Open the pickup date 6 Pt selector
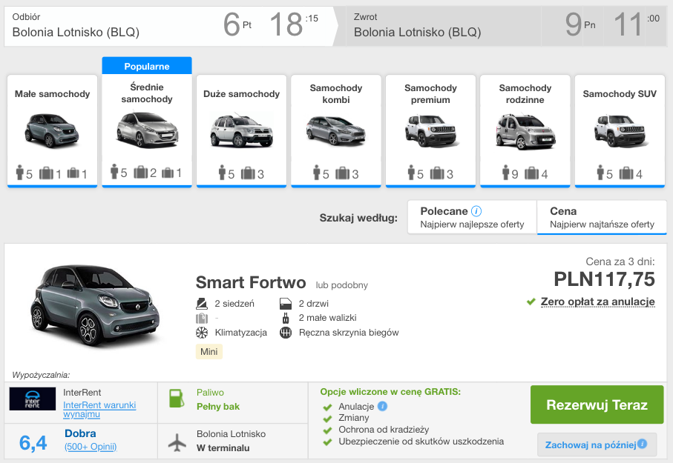This screenshot has height=463, width=673. point(237,24)
